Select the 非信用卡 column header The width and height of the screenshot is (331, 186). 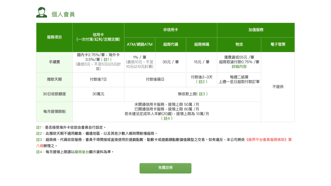(170, 30)
